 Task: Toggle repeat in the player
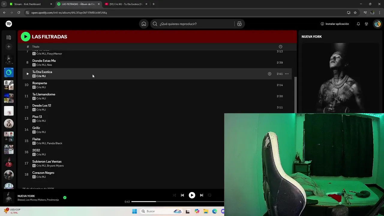point(210,195)
